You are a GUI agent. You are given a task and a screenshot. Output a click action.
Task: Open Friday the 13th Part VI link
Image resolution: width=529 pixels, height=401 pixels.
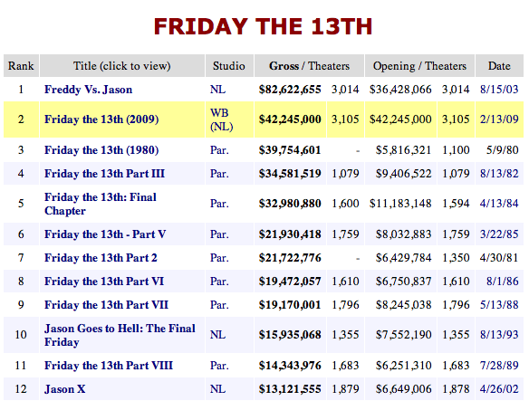tap(104, 282)
